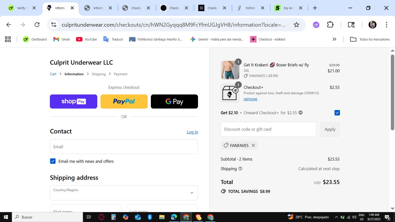The height and width of the screenshot is (222, 395).
Task: Open the Traducir bookmark
Action: (x=113, y=39)
